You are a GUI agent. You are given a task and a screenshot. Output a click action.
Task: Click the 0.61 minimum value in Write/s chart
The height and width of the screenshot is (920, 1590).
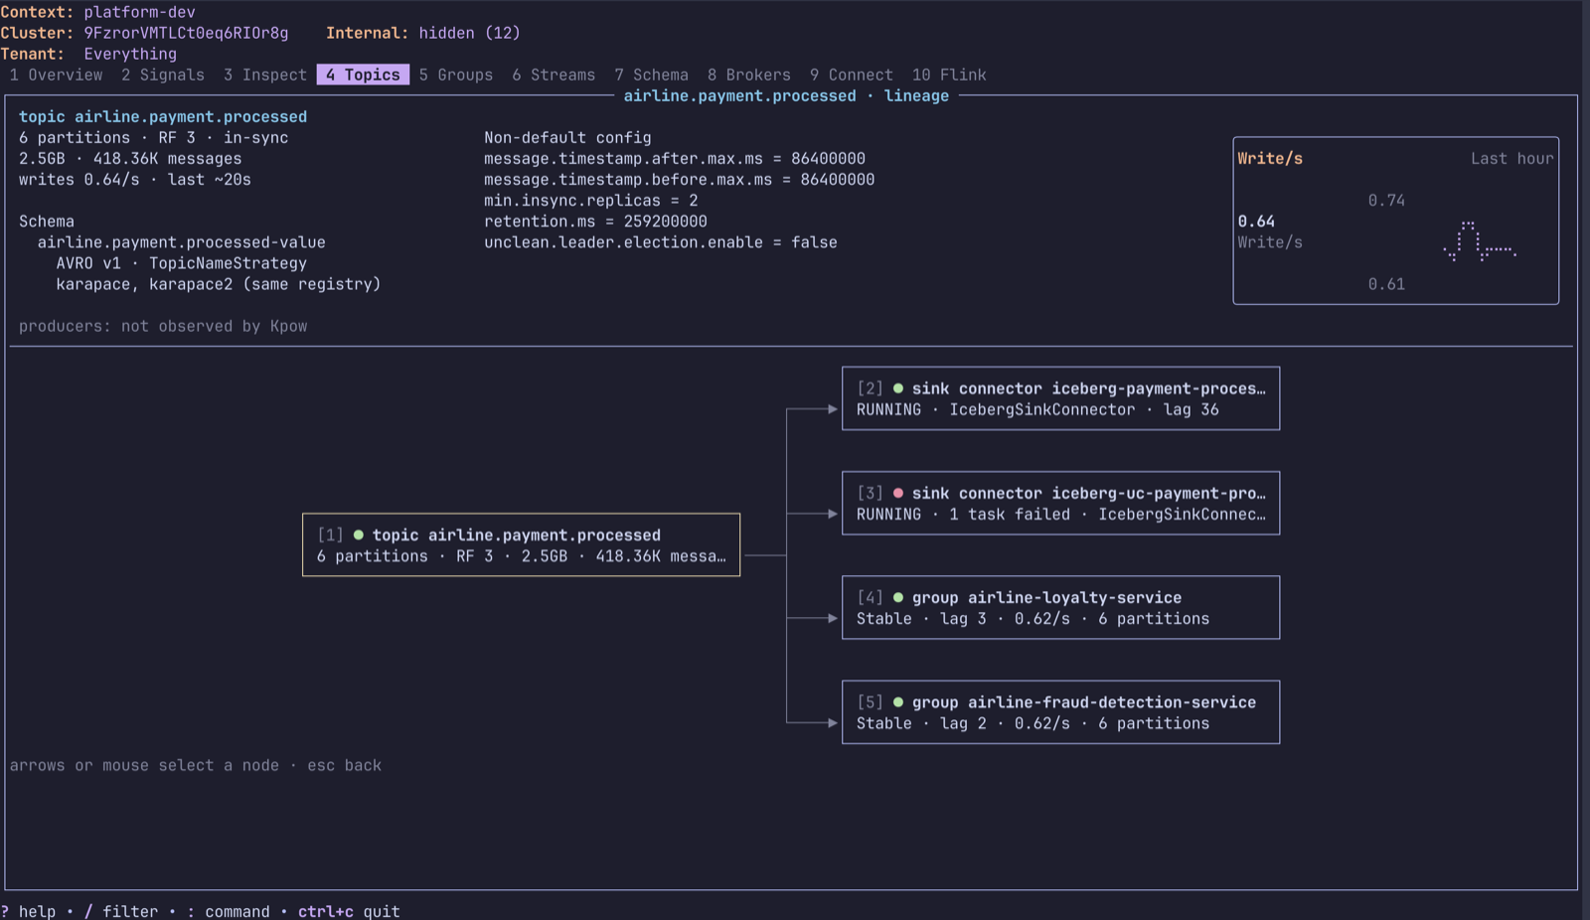point(1386,283)
